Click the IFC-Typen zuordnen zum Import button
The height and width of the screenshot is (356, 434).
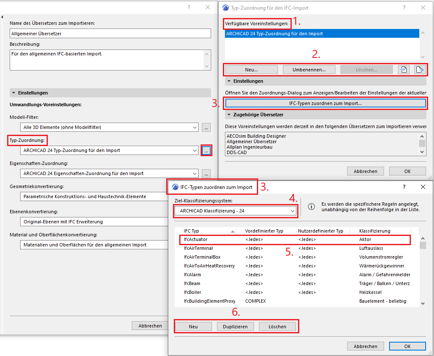coord(326,103)
